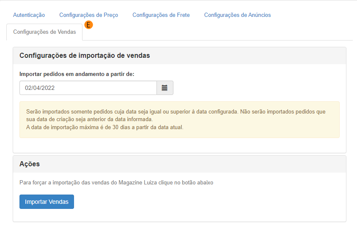Click the heading Configurações de importação de vendas
The image size is (357, 230).
coord(85,55)
